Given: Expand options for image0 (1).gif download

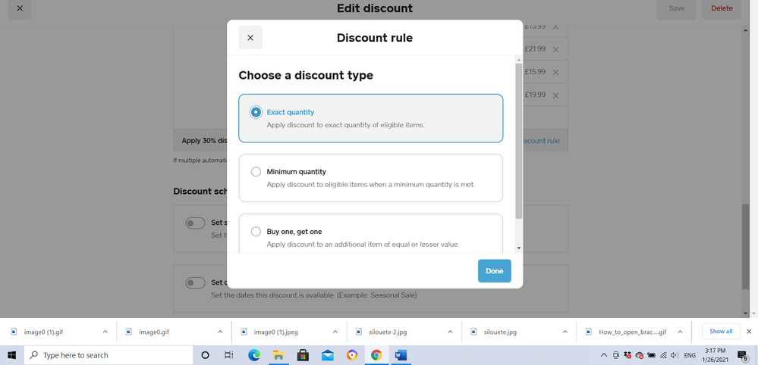Looking at the screenshot, I should (x=105, y=332).
